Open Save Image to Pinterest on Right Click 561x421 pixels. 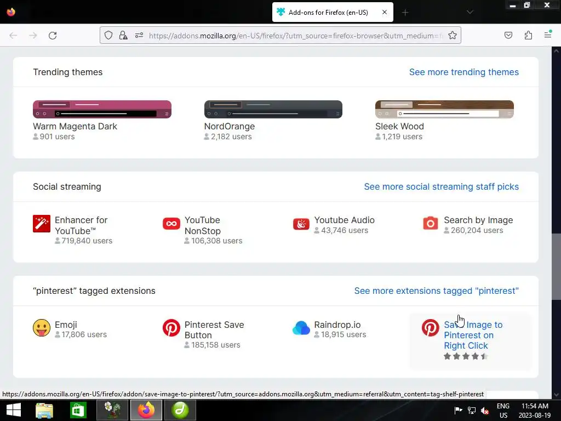point(473,335)
